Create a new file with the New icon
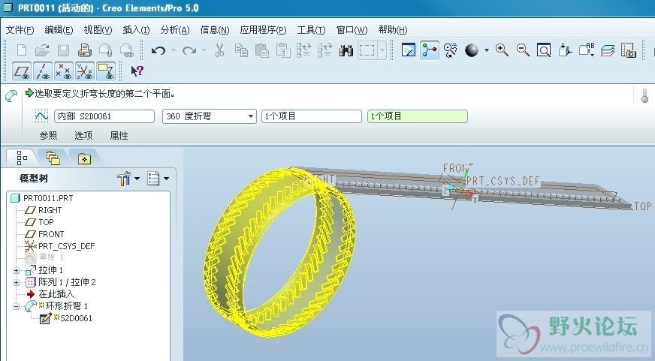 click(x=21, y=50)
